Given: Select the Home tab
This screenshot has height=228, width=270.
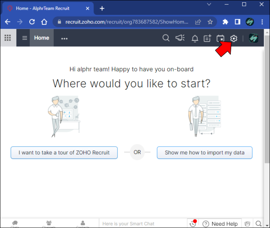Looking at the screenshot, I should pyautogui.click(x=41, y=38).
